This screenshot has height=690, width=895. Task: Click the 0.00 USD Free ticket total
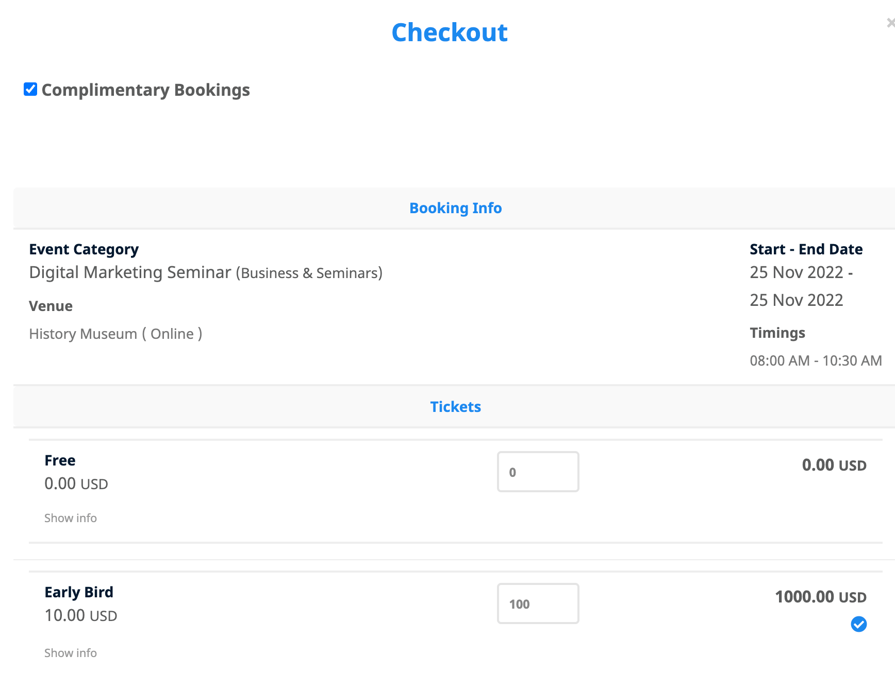tap(834, 465)
